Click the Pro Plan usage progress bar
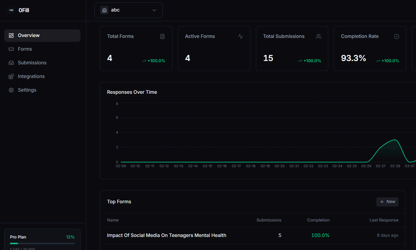Viewport: 416px width, 250px height. (42, 243)
